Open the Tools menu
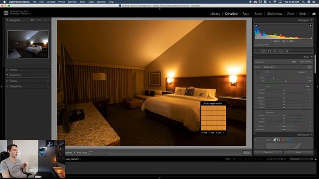Viewport: 319px width, 179px height. click(83, 2)
